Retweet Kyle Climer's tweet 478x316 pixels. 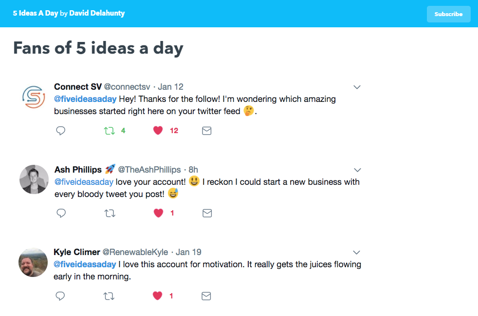tap(109, 296)
